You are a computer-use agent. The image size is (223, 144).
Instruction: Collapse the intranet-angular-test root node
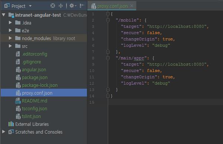point(4,15)
